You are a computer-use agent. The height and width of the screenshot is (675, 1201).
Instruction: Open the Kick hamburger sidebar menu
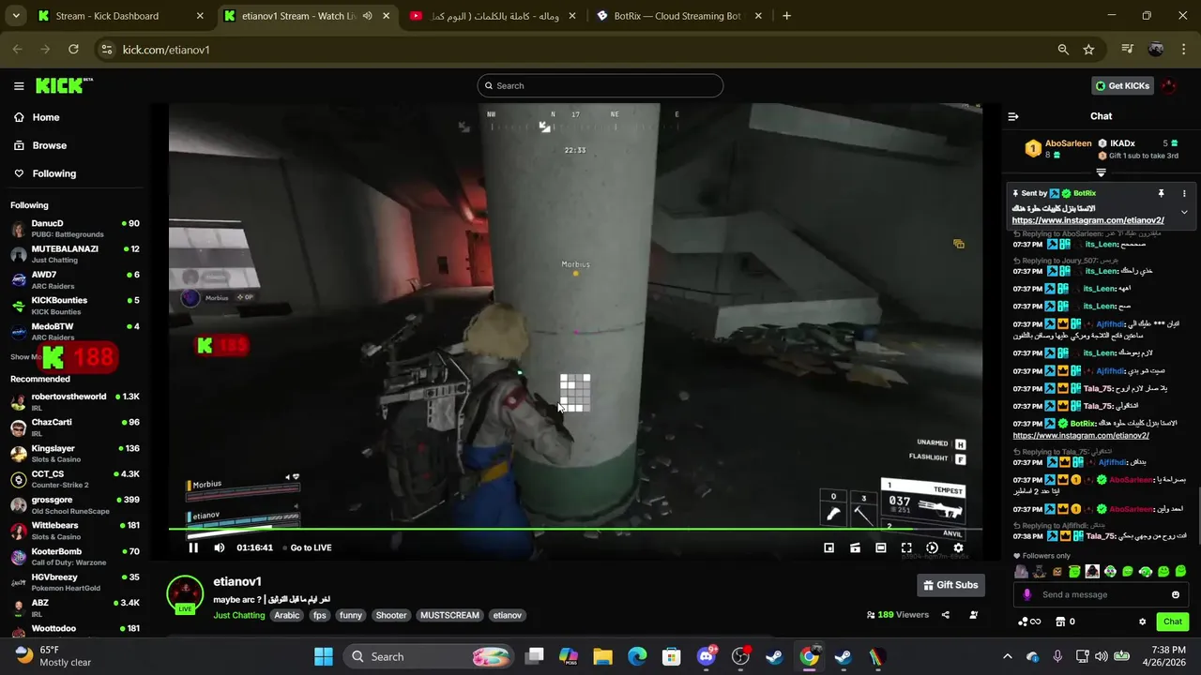coord(19,85)
